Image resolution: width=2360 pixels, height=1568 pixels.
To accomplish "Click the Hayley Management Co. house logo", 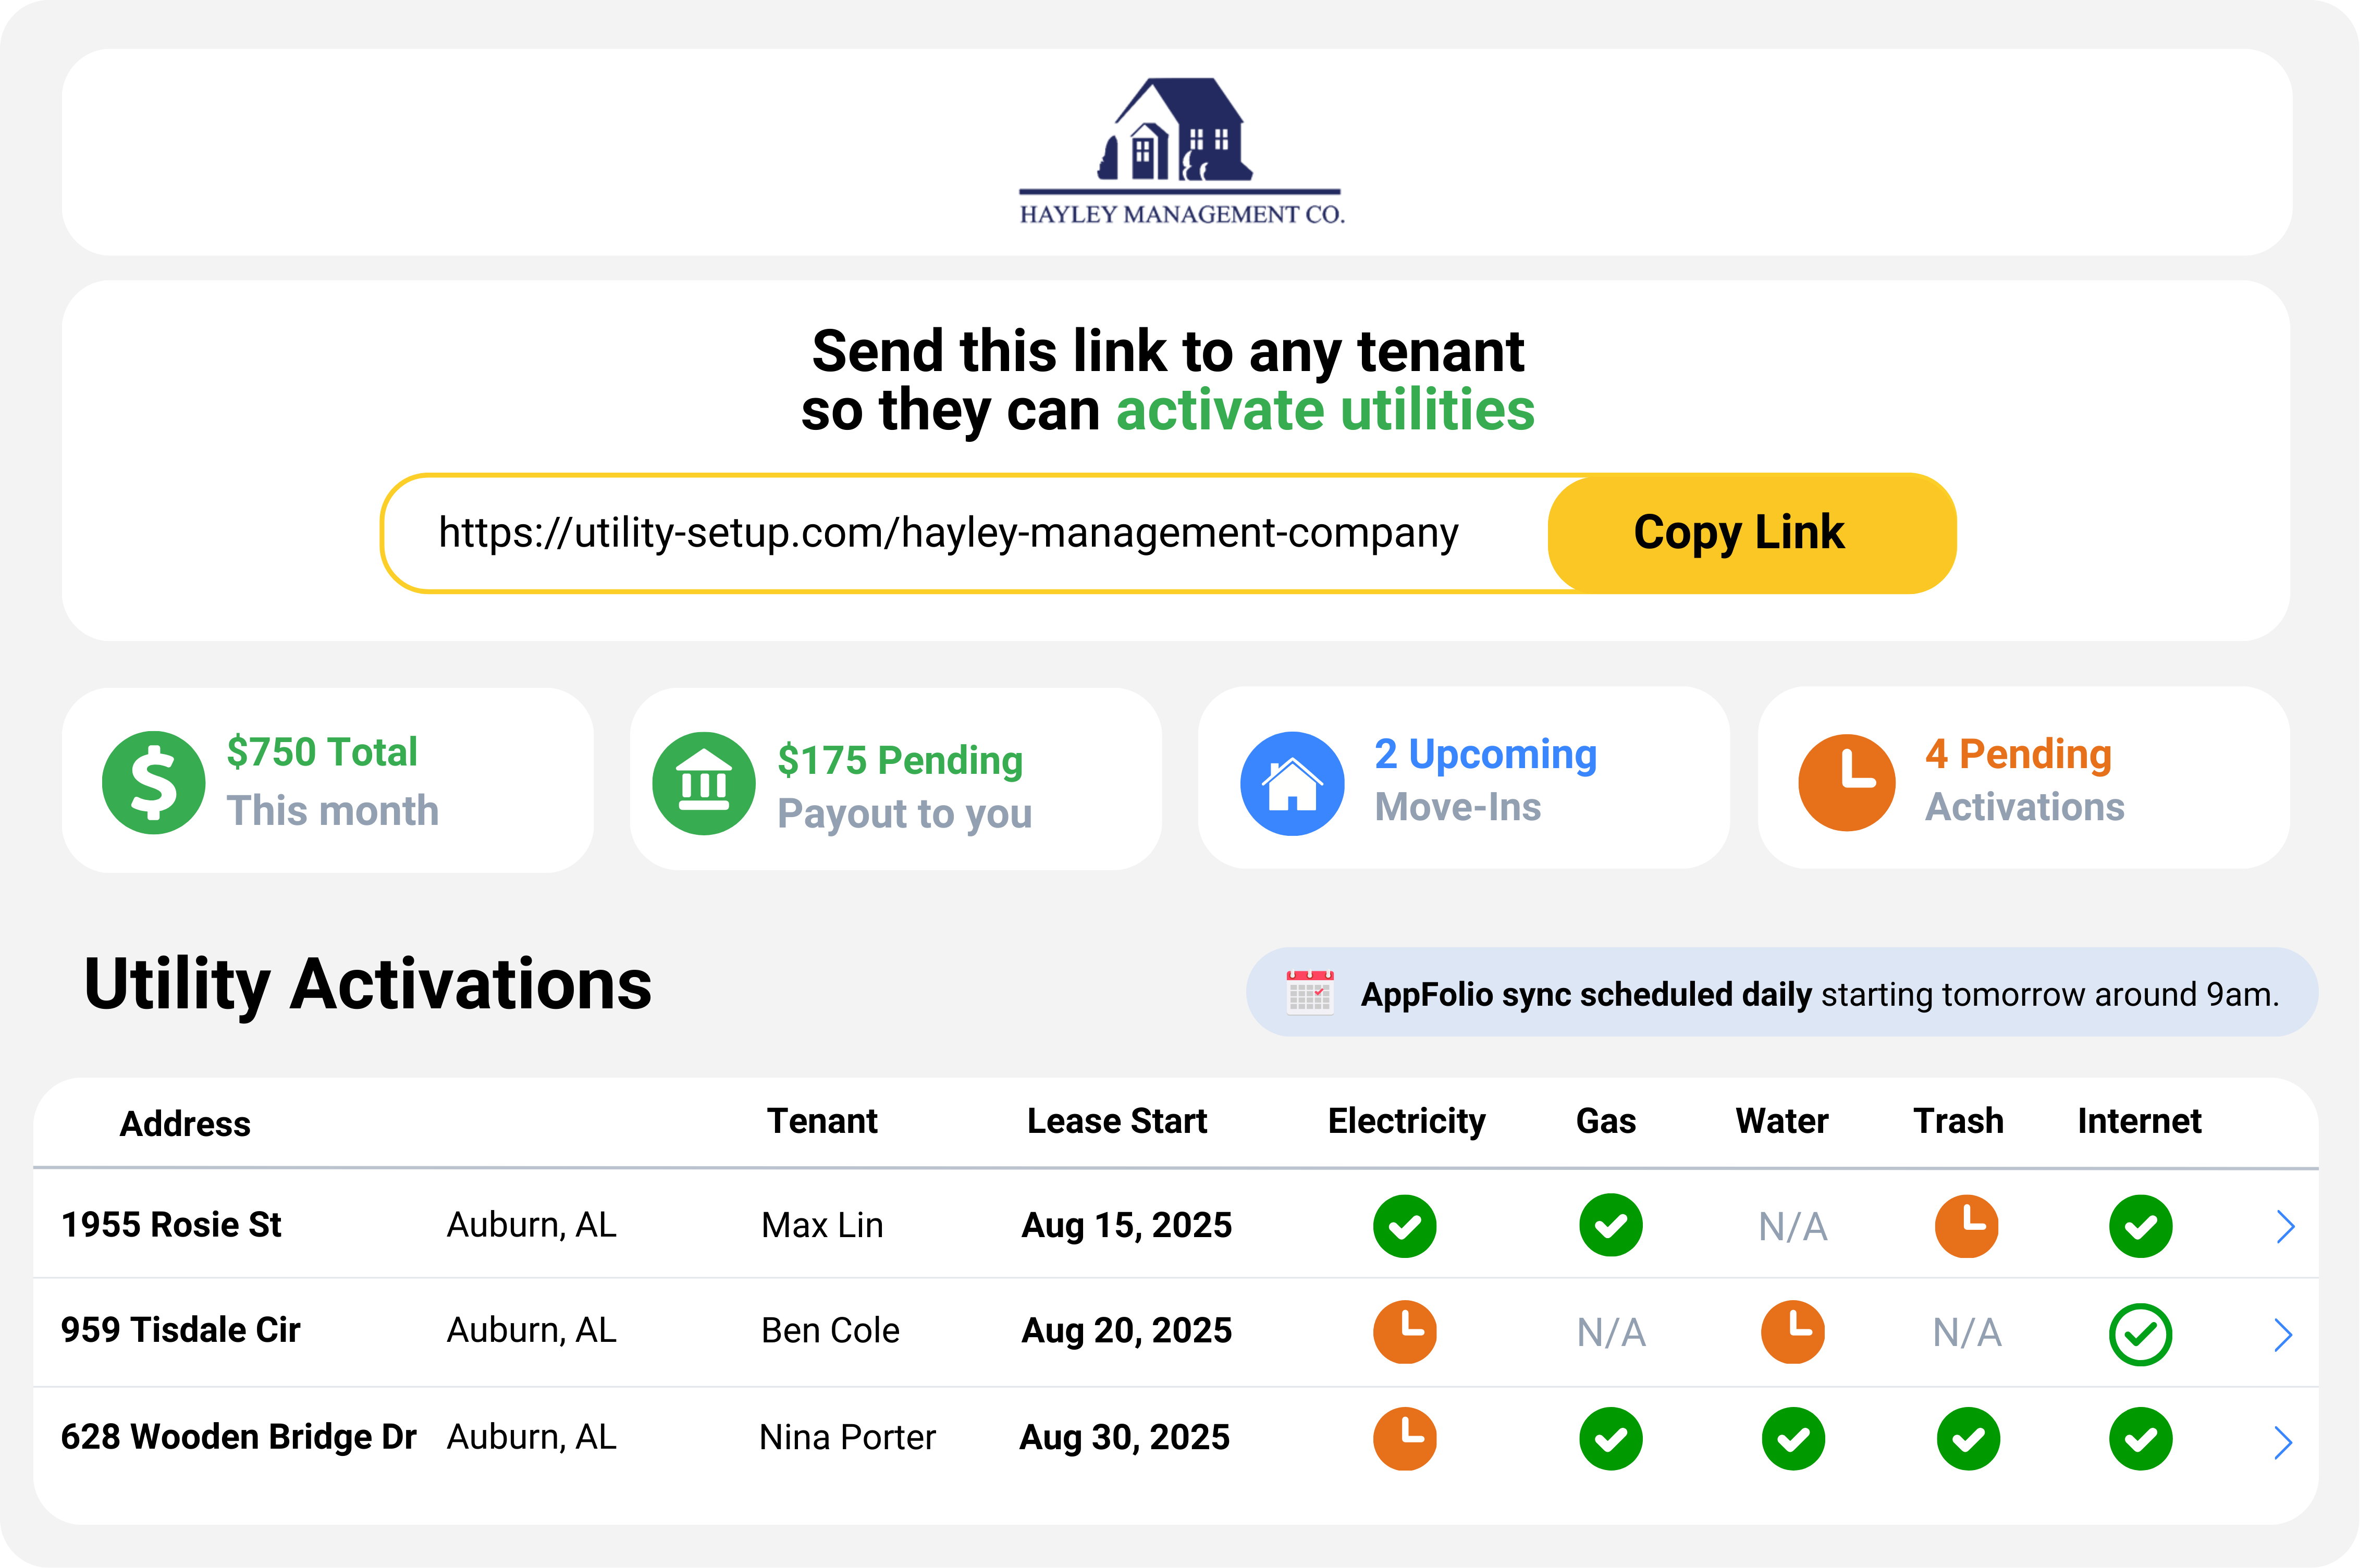I will pos(1180,151).
